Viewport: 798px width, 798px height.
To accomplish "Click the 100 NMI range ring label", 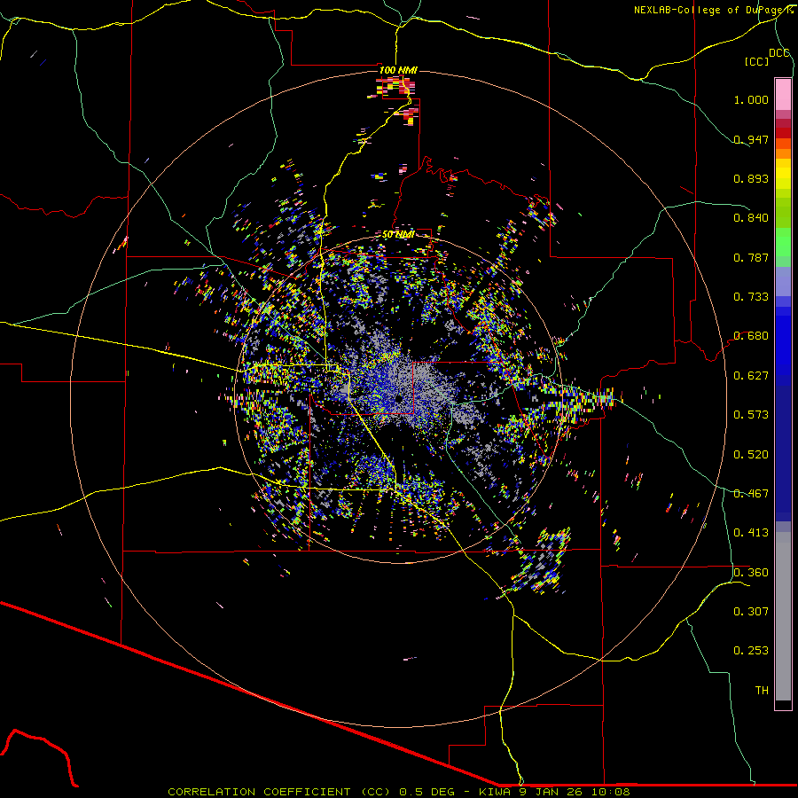I will tap(398, 70).
